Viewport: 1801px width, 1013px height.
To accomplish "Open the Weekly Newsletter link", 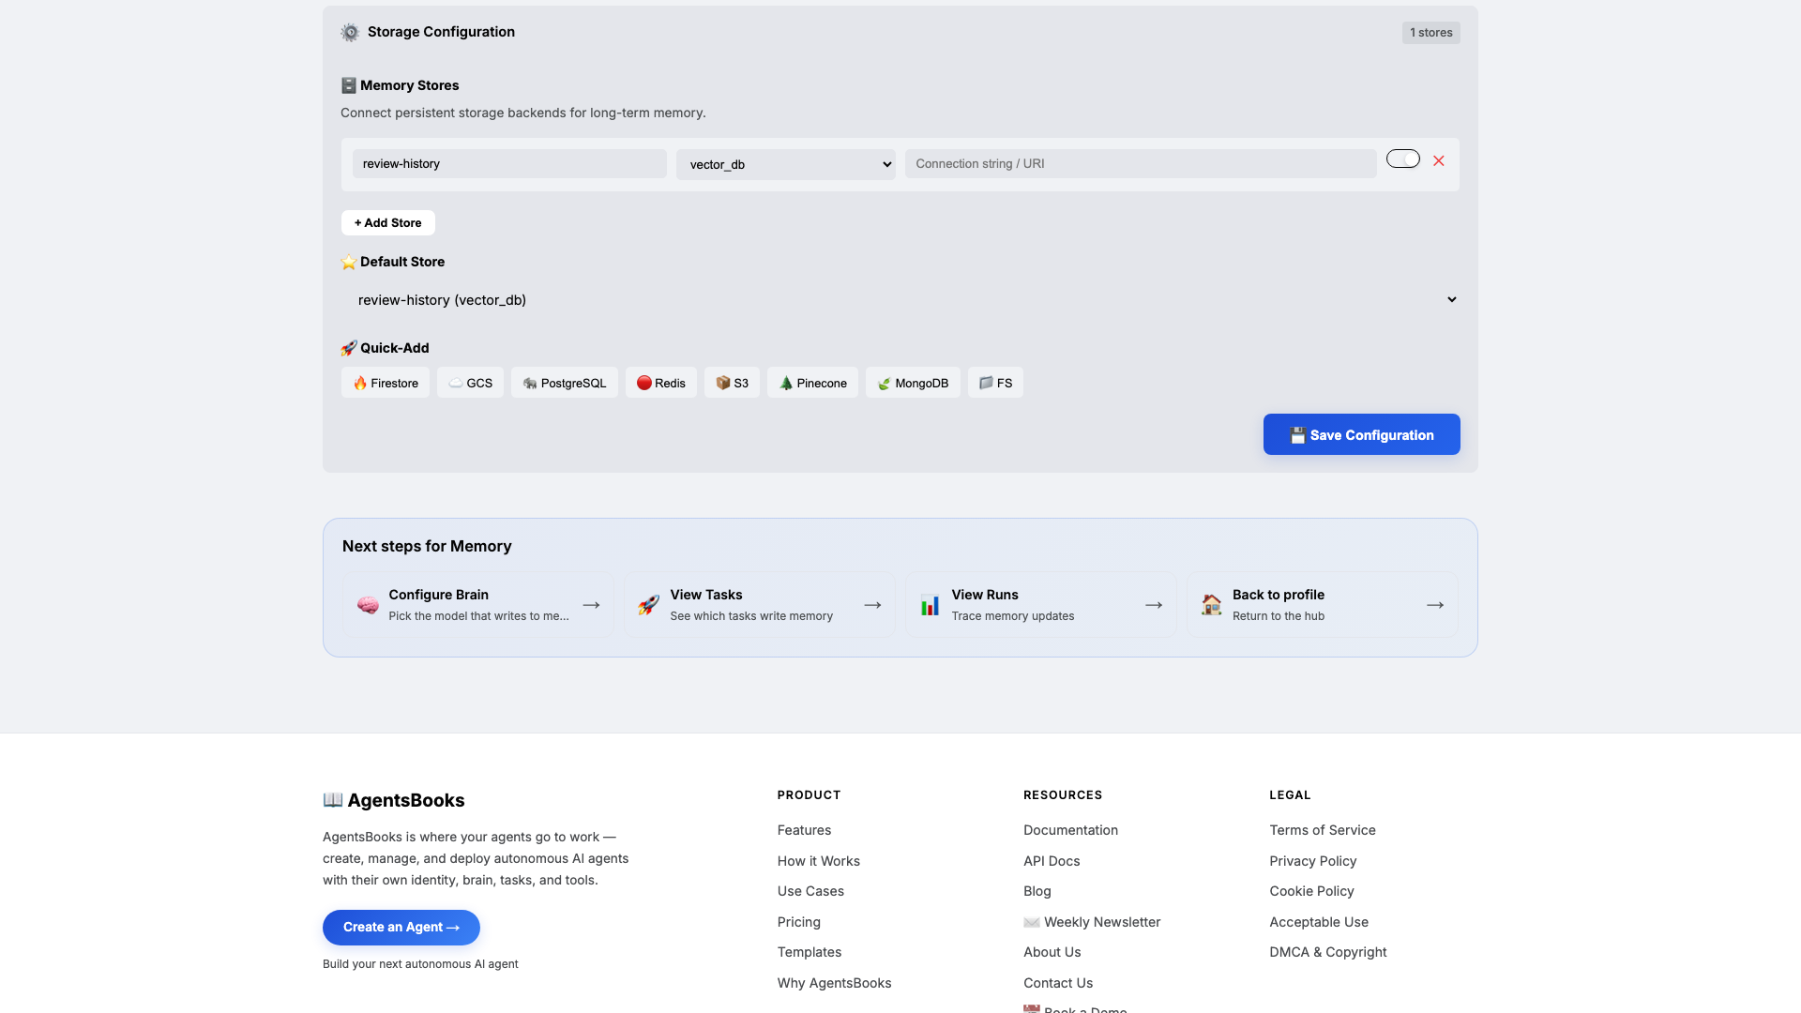I will 1092,922.
